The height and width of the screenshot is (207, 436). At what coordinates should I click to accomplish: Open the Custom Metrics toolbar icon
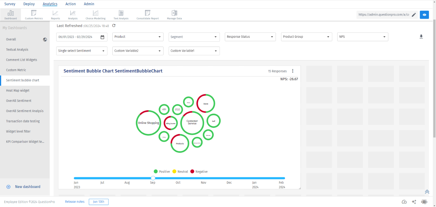[x=34, y=14]
